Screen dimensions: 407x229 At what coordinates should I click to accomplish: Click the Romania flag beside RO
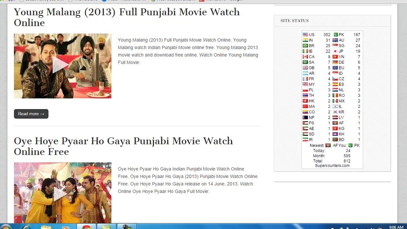pos(335,95)
